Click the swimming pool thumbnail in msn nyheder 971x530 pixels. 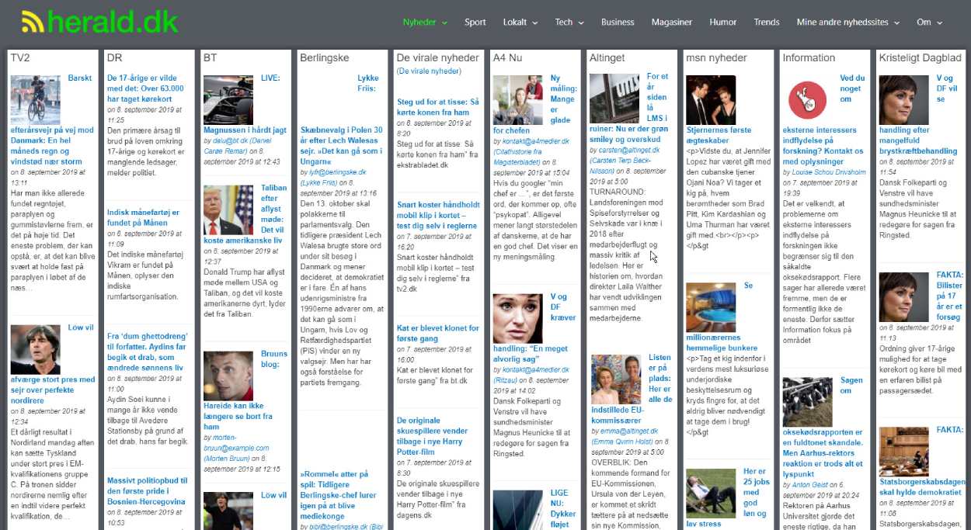tap(711, 307)
